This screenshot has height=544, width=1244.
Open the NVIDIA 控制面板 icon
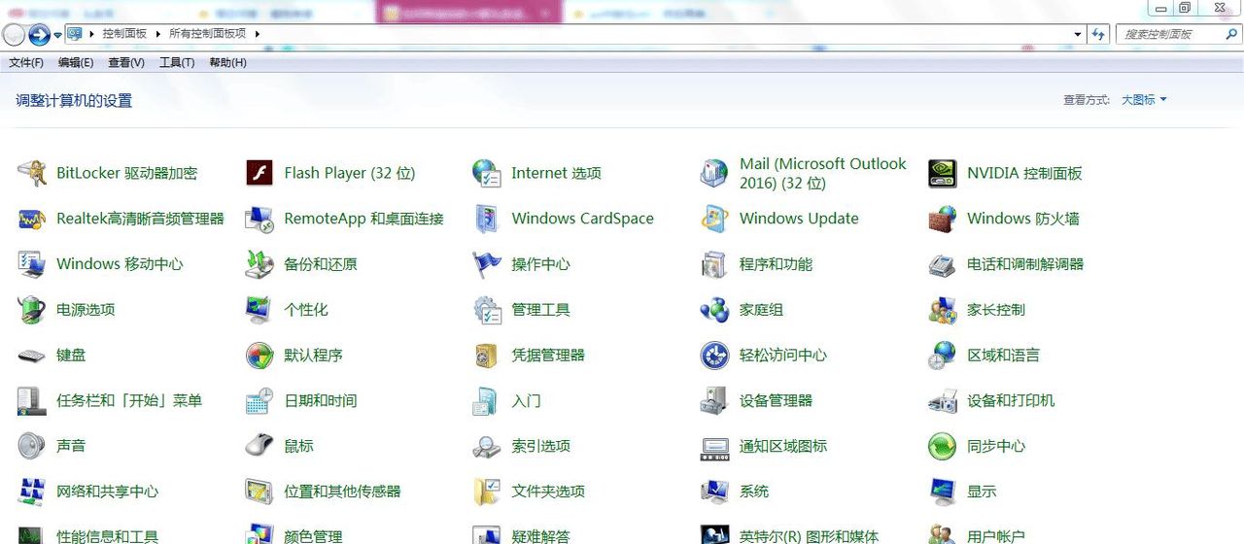tap(942, 173)
